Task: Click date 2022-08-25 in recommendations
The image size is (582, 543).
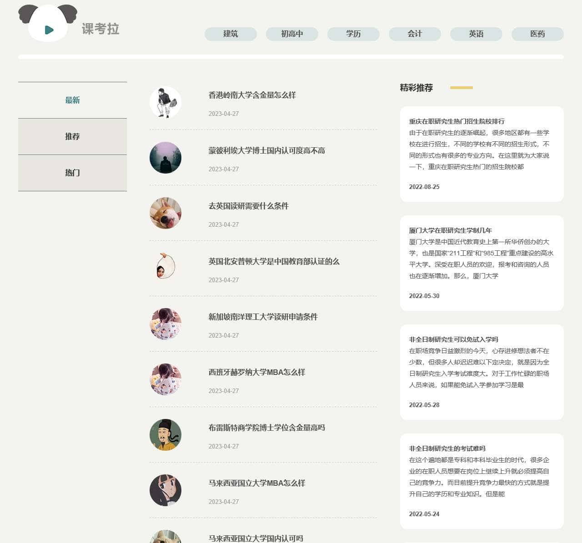Action: click(424, 187)
